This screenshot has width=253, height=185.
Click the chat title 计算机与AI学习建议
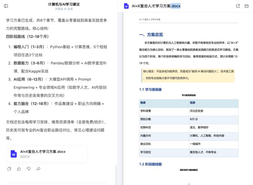click(x=64, y=4)
